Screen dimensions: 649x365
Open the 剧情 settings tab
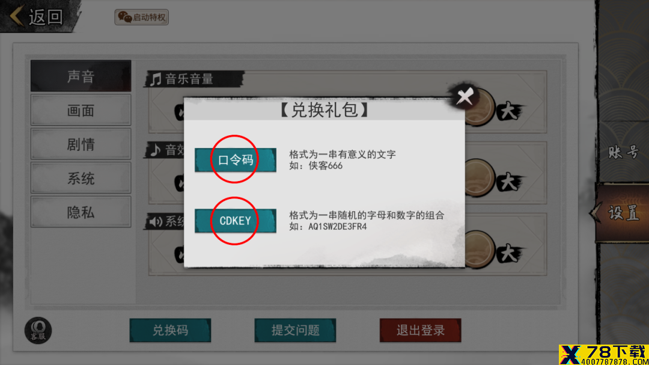(81, 144)
